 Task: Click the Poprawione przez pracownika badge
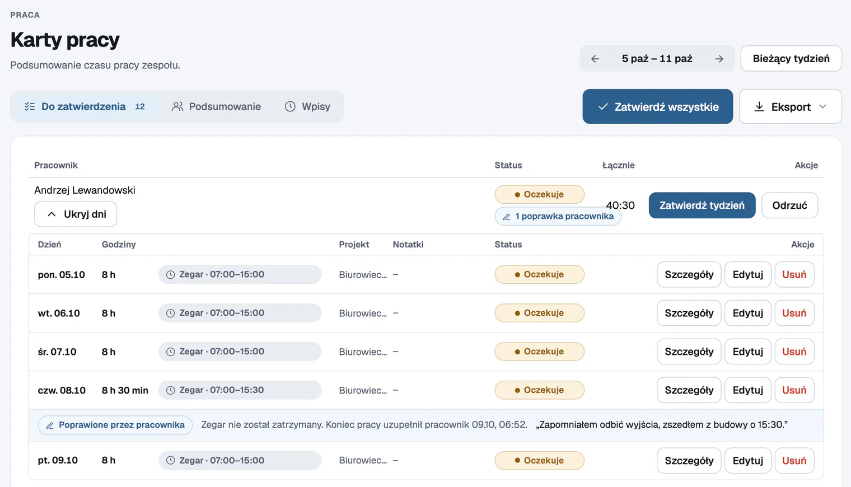coord(115,425)
